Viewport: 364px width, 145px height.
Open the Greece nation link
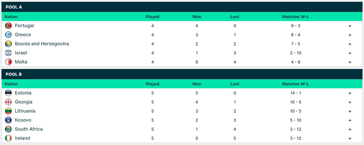[23, 35]
